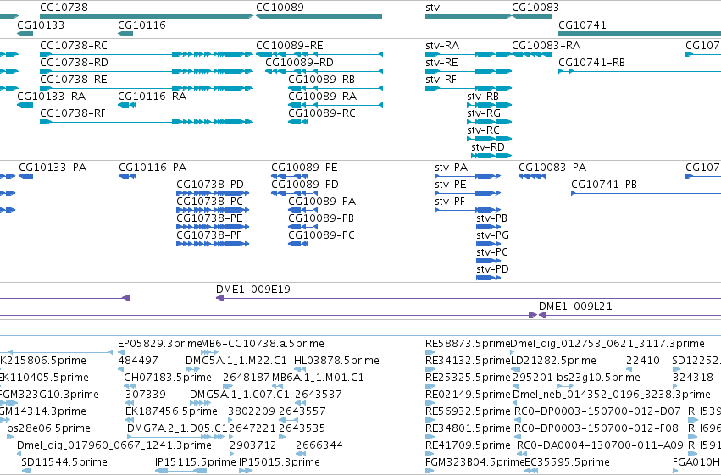The height and width of the screenshot is (475, 721).
Task: Open EST IP15115.5prime
Action: pos(196,462)
